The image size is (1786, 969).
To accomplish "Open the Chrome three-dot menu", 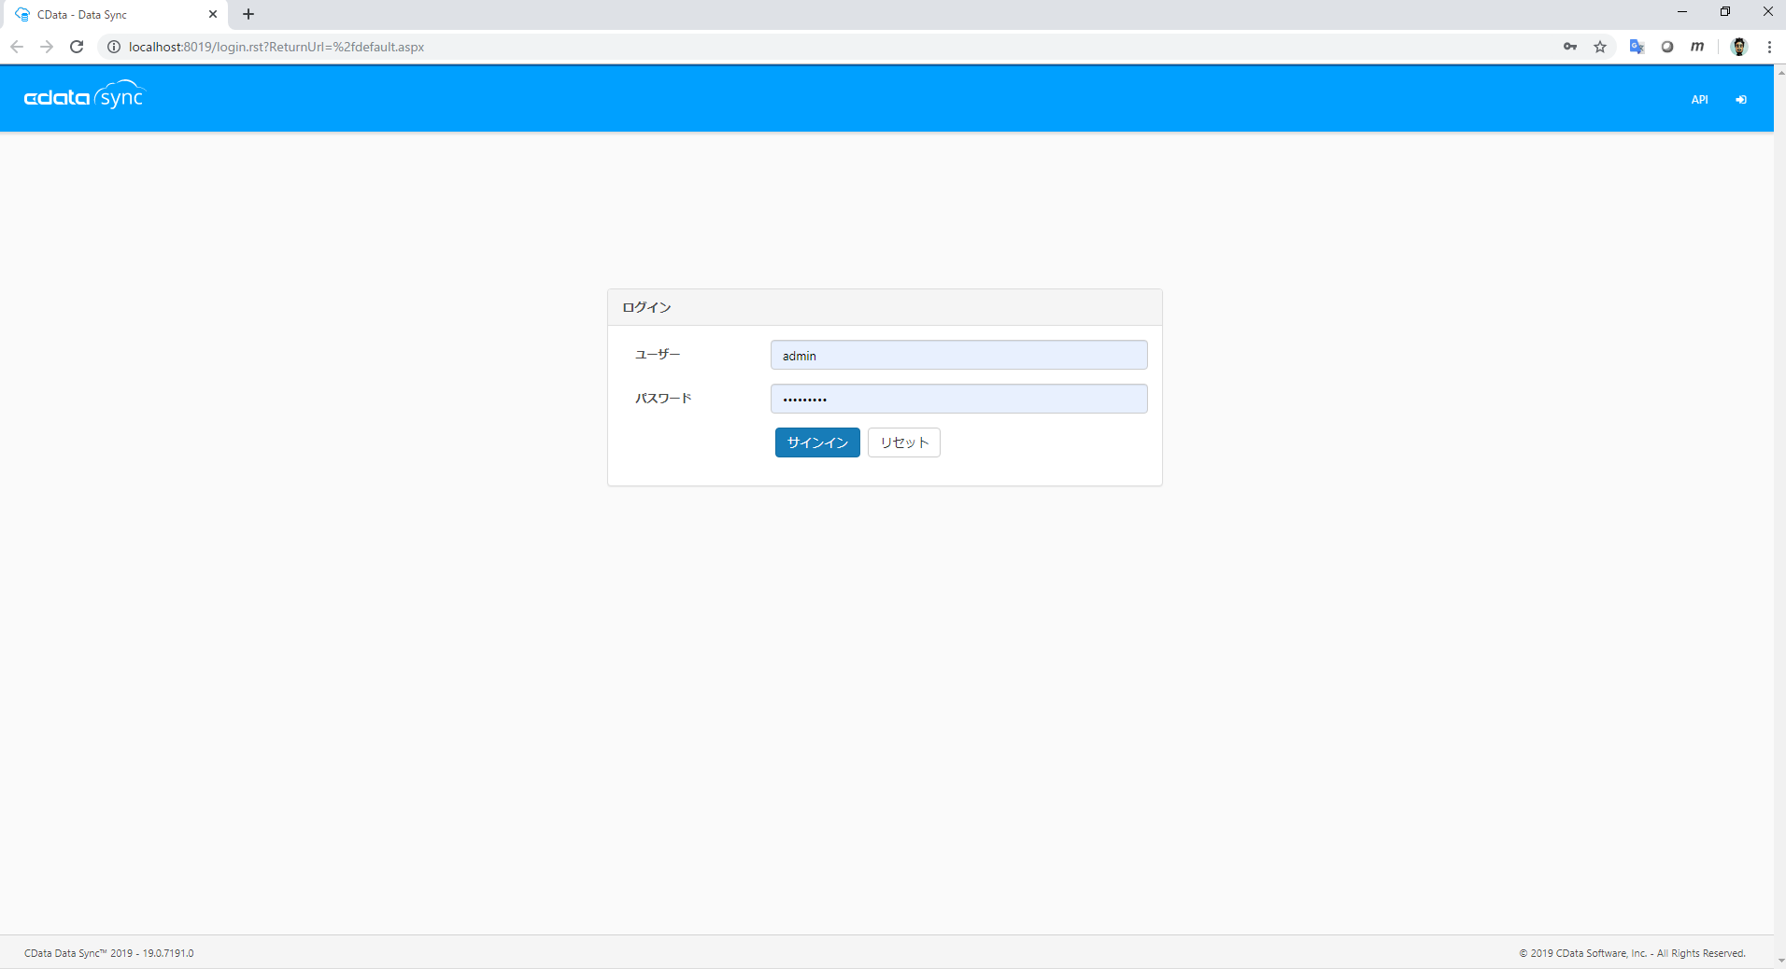I will [x=1767, y=47].
